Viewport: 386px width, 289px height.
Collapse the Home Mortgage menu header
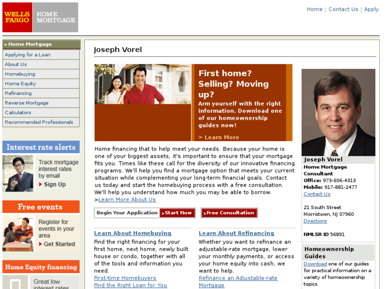click(41, 44)
